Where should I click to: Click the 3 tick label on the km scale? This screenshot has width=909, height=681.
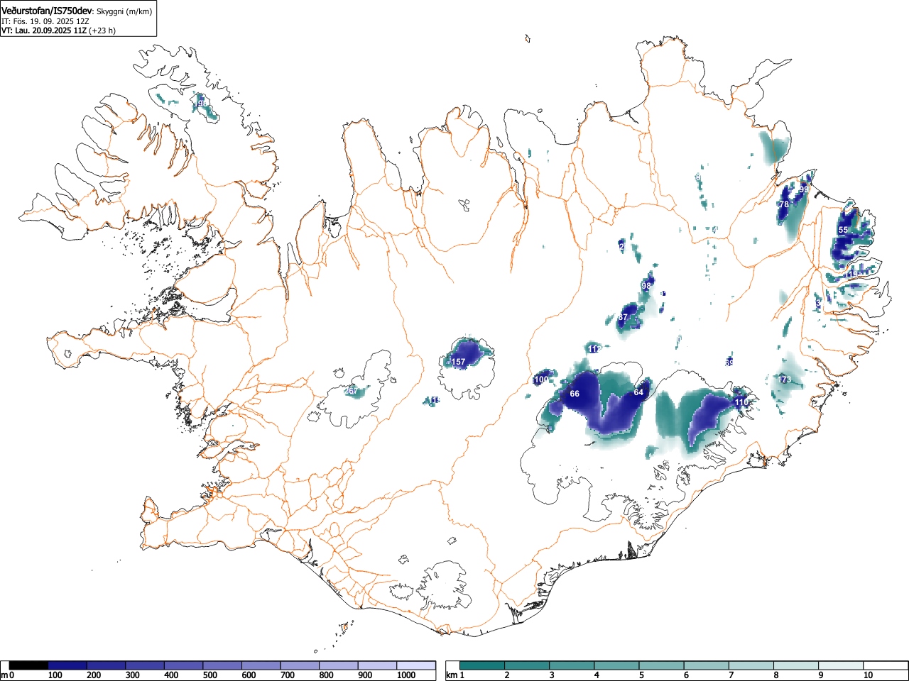(x=552, y=675)
